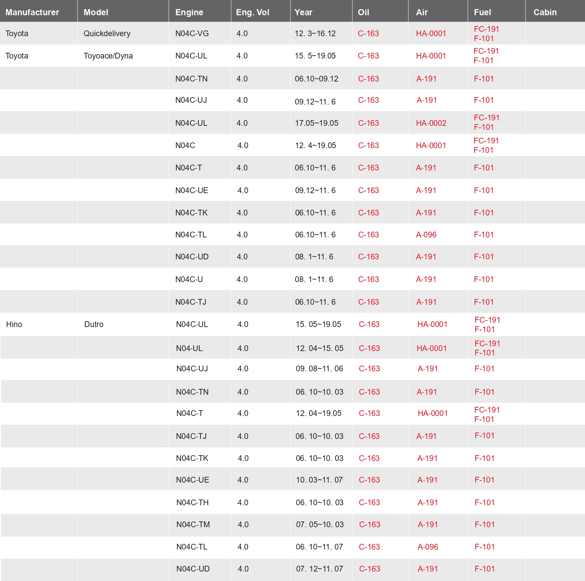Click N04C-UL engine in the 17.05~19.05 row
Screen dimensions: 585x581
[191, 123]
